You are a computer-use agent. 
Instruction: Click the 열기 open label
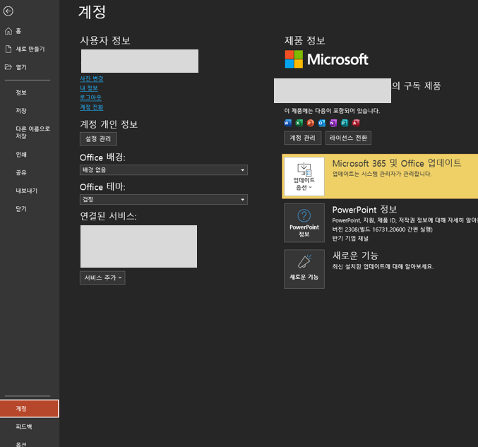click(x=21, y=67)
